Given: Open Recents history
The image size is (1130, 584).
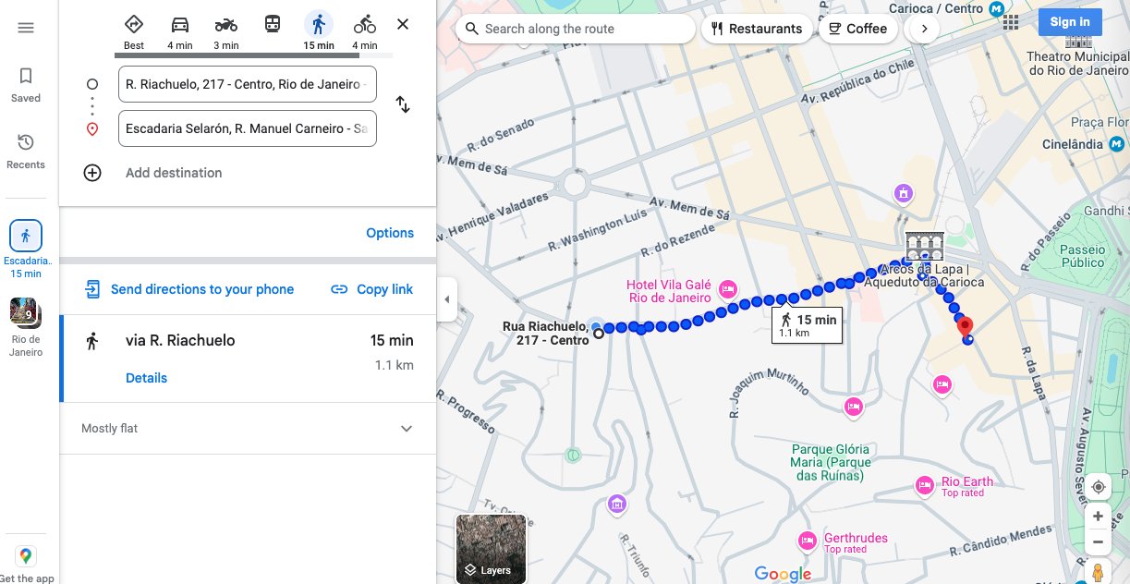Looking at the screenshot, I should point(26,152).
